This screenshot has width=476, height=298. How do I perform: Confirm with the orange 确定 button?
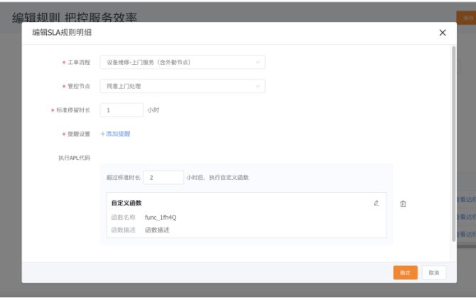tap(405, 272)
